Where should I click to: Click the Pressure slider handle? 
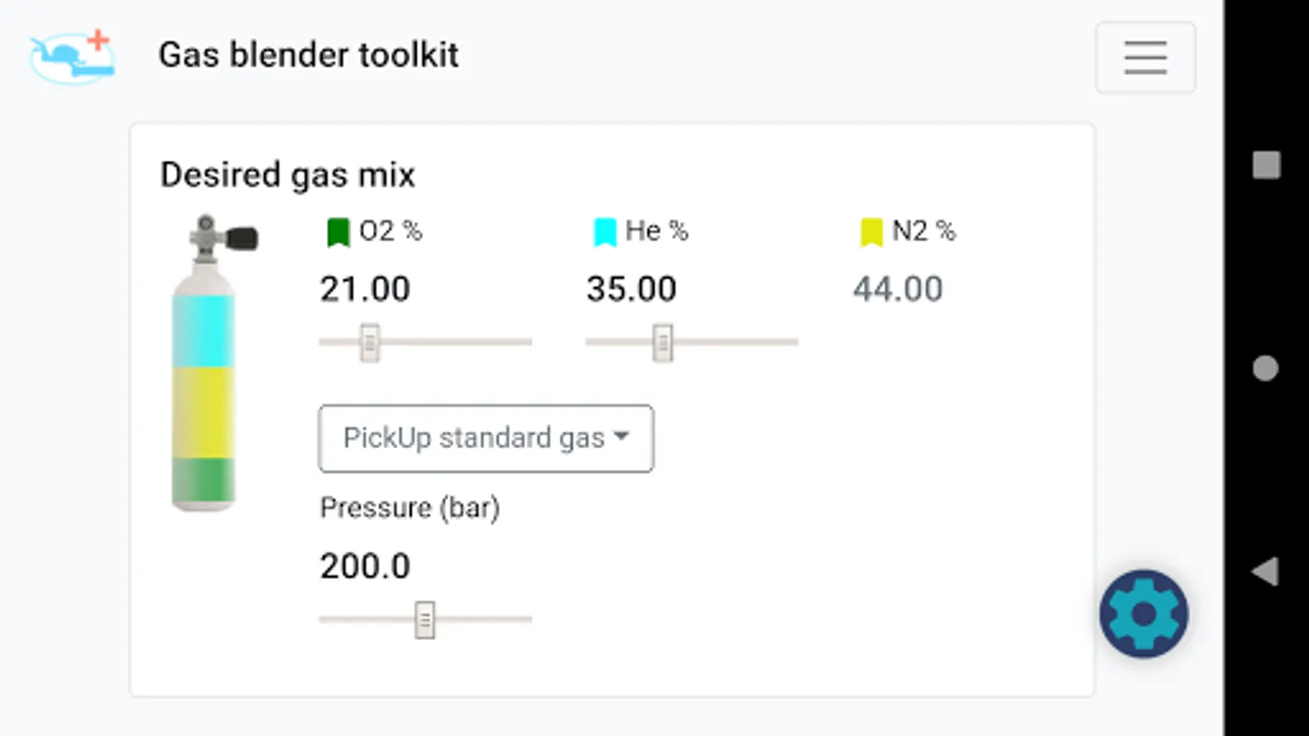[x=425, y=620]
